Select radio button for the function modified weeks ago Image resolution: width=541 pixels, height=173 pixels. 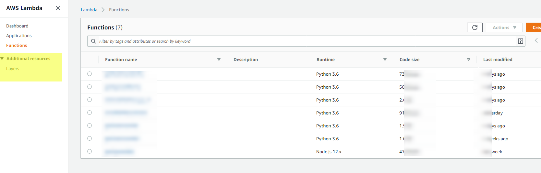pyautogui.click(x=90, y=138)
